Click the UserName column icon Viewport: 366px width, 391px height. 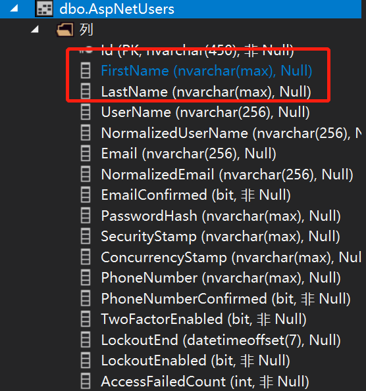pyautogui.click(x=86, y=112)
